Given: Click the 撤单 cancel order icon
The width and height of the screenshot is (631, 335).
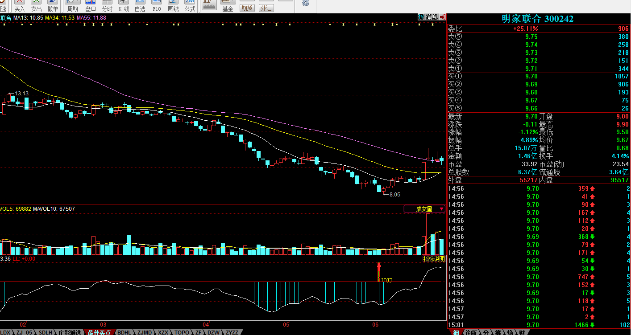Looking at the screenshot, I should [53, 6].
